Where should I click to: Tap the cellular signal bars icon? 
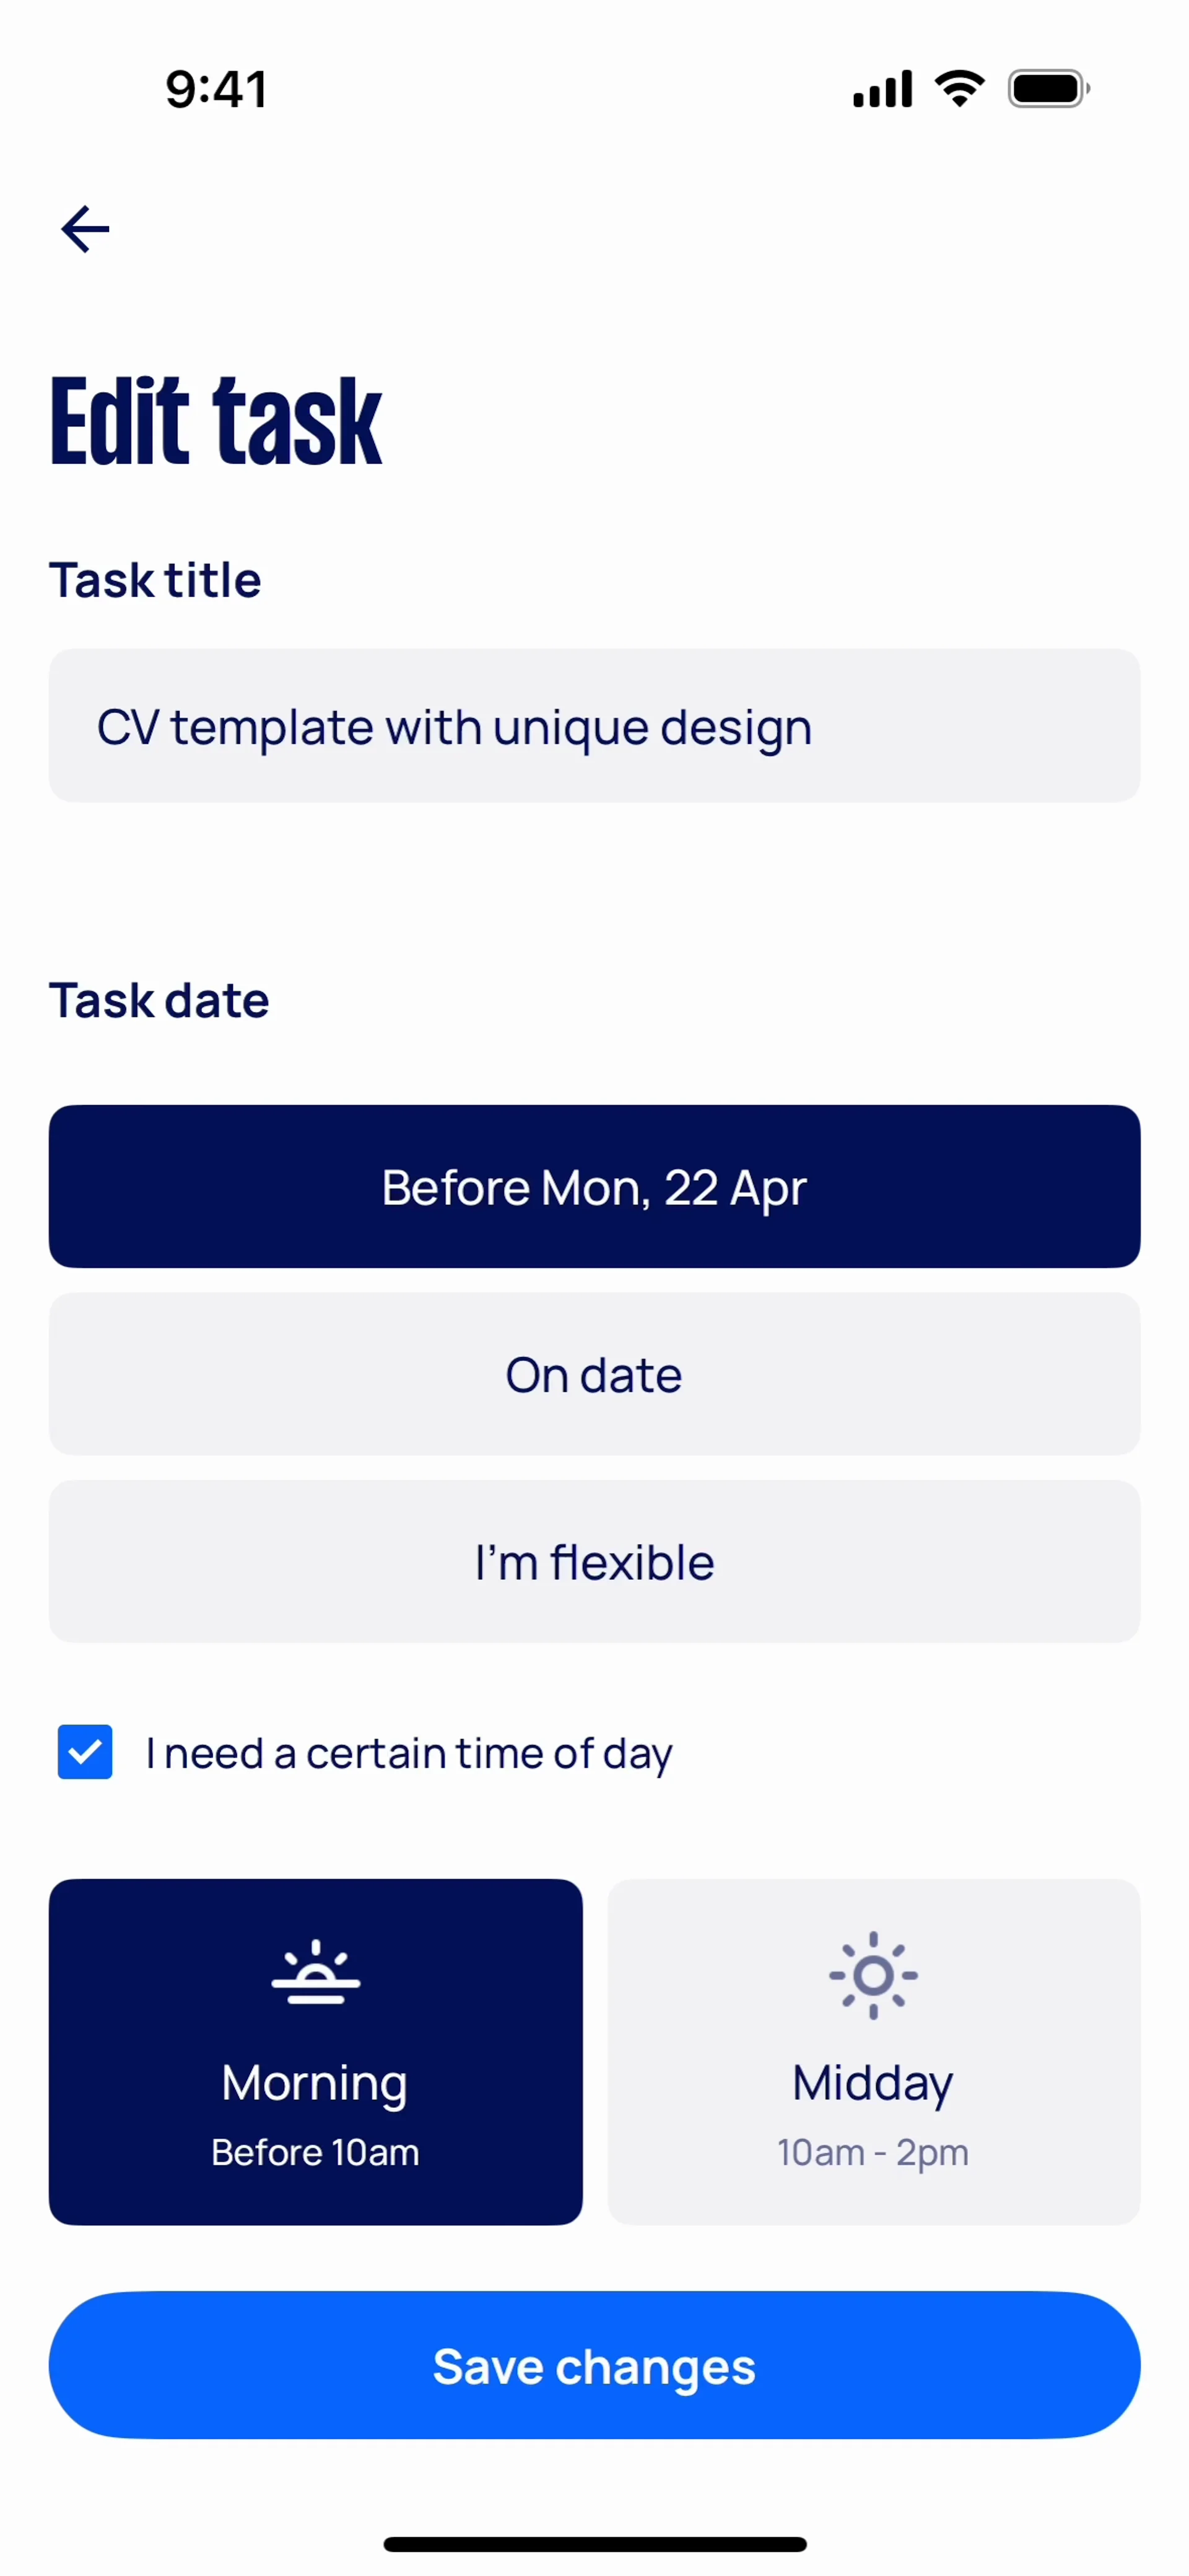point(882,89)
